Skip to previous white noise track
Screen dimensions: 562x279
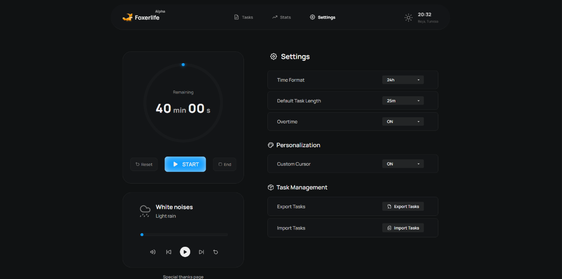(169, 252)
